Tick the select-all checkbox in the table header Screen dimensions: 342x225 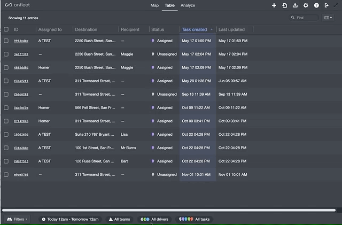point(6,29)
